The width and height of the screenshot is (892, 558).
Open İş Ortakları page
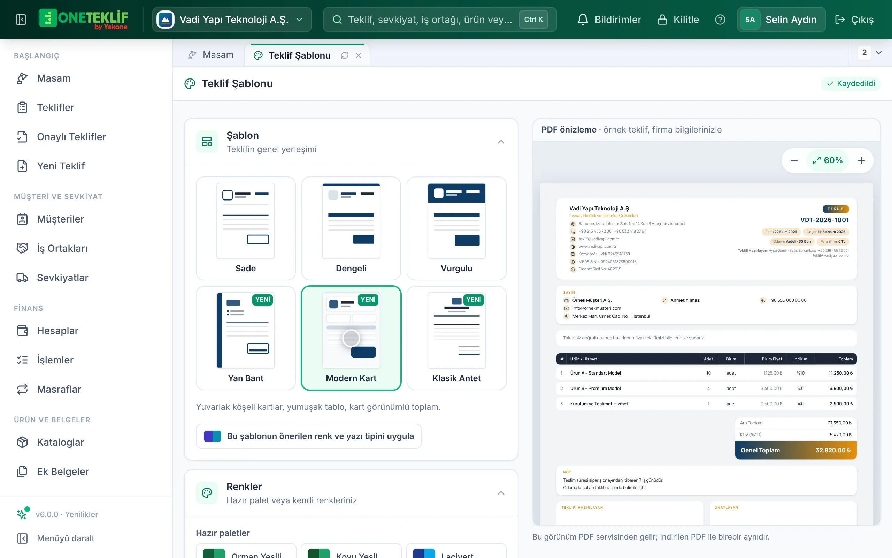click(86, 248)
